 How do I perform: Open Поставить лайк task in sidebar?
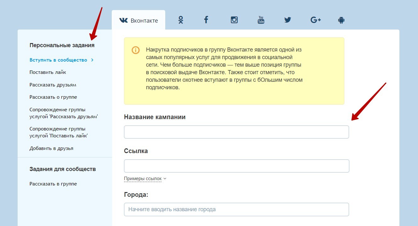click(x=48, y=72)
